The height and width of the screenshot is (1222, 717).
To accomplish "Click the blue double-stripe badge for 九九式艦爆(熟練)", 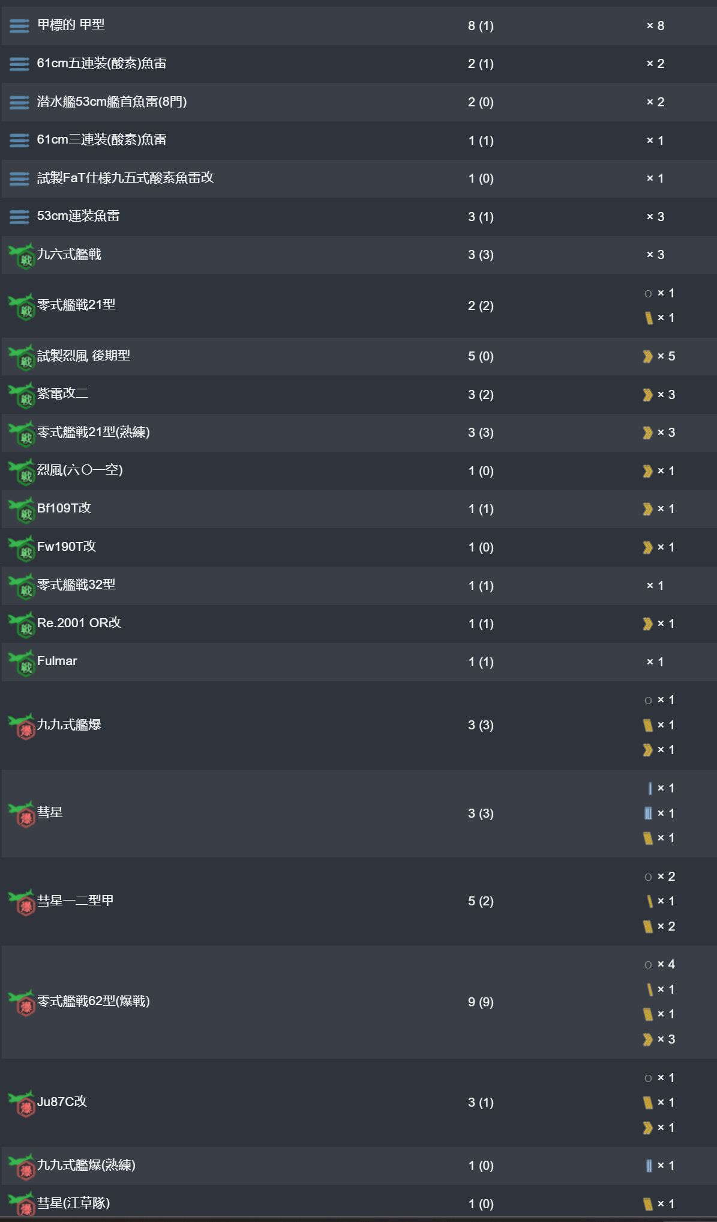I will (x=649, y=1166).
